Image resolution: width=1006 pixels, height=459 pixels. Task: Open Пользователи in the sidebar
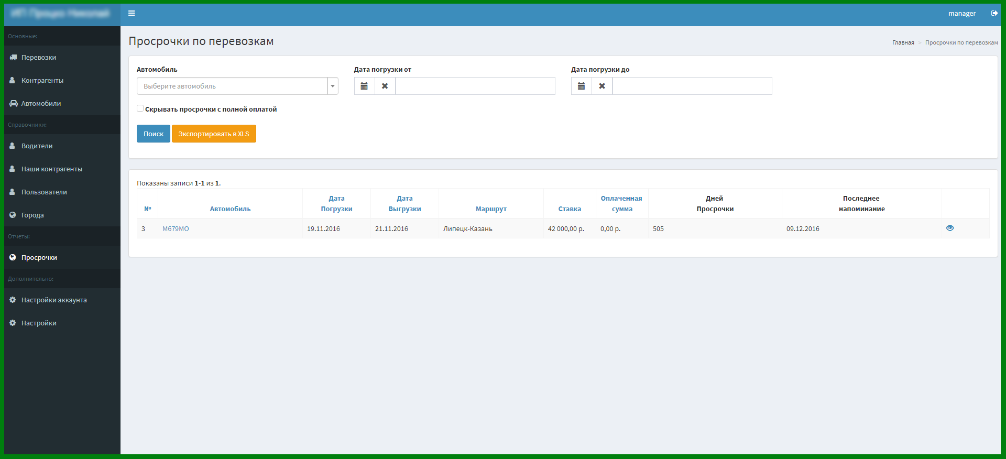coord(62,192)
